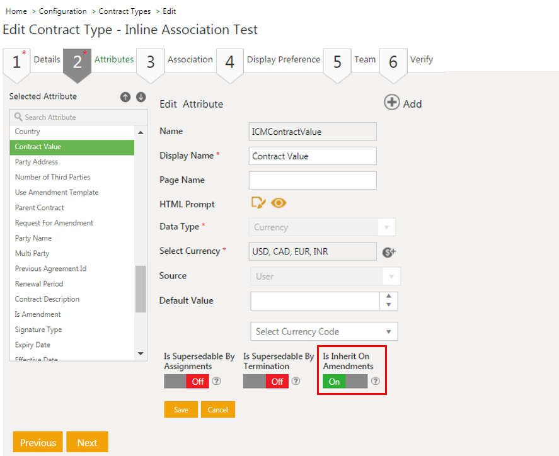Viewport: 559px width, 456px height.
Task: Click the move attribute up arrow icon
Action: 125,97
